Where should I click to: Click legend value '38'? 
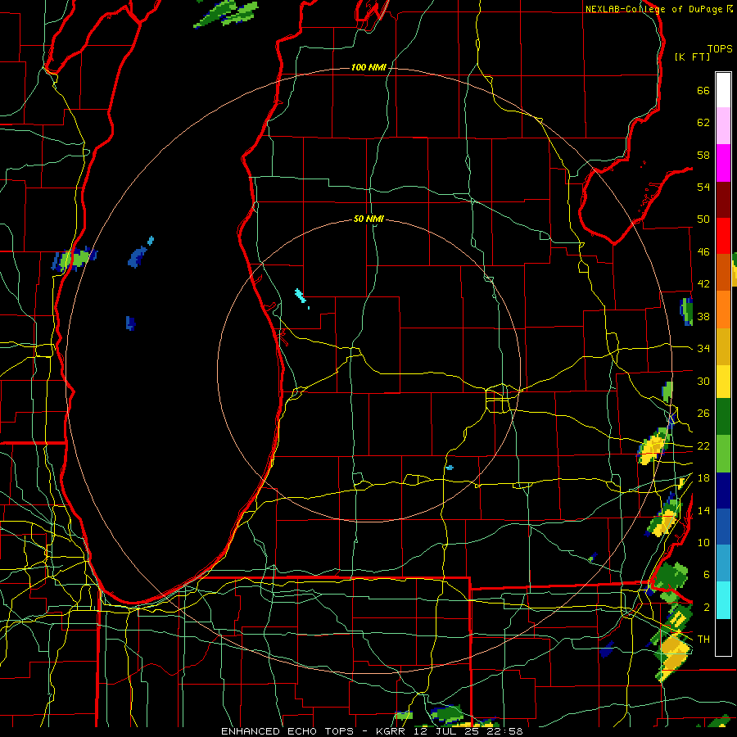coord(703,316)
